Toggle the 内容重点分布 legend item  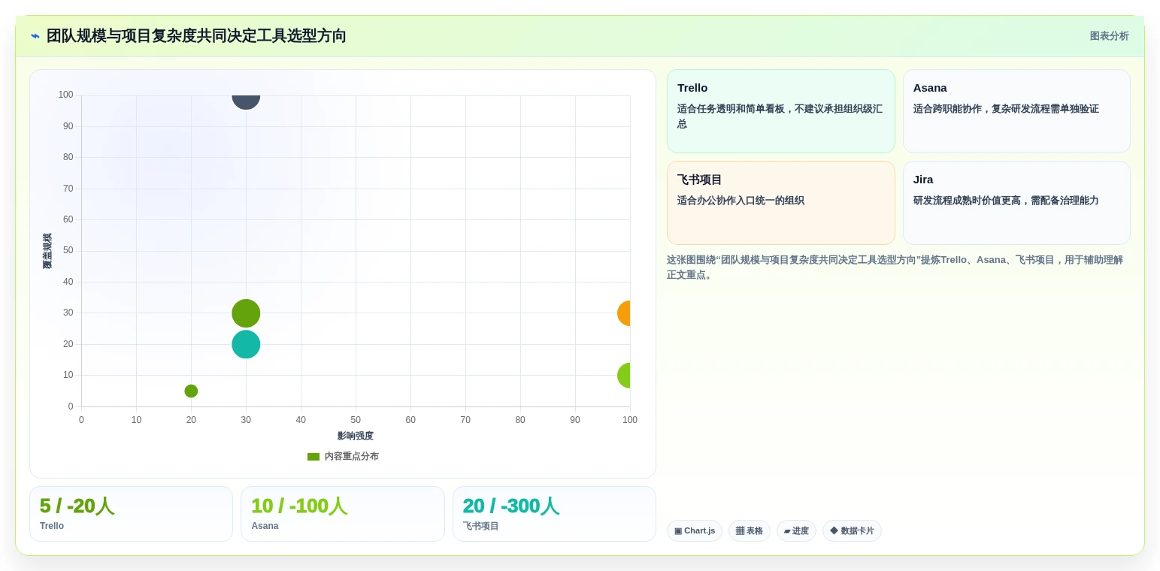pos(343,456)
